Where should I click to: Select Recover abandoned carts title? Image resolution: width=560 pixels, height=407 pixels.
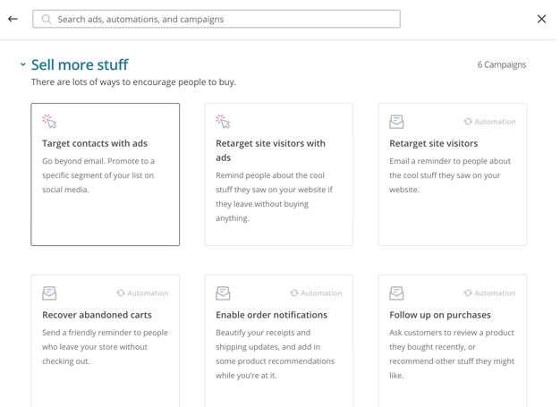(x=97, y=315)
